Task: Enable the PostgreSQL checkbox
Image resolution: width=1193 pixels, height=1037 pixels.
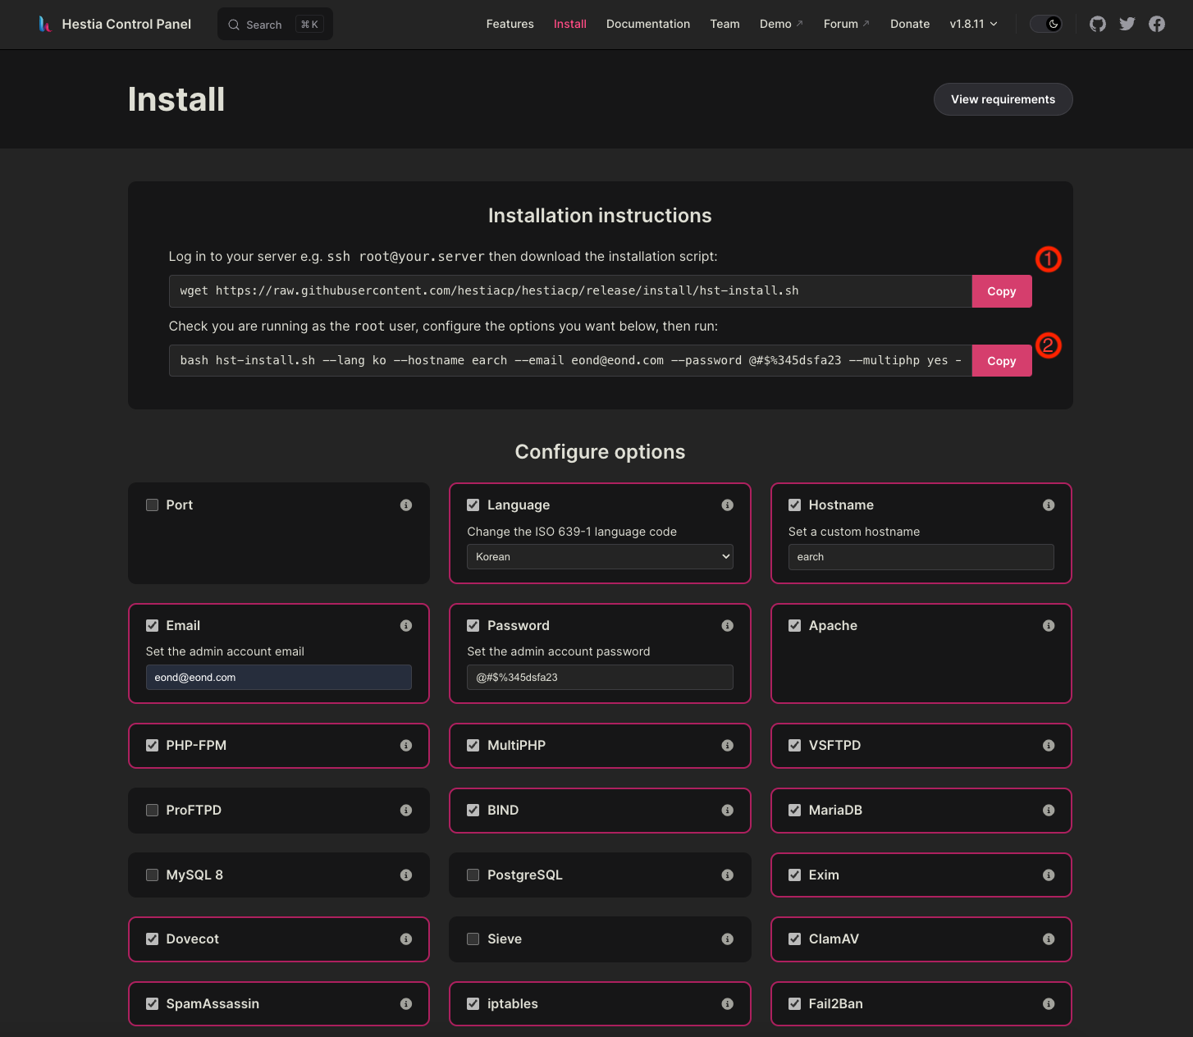Action: coord(473,875)
